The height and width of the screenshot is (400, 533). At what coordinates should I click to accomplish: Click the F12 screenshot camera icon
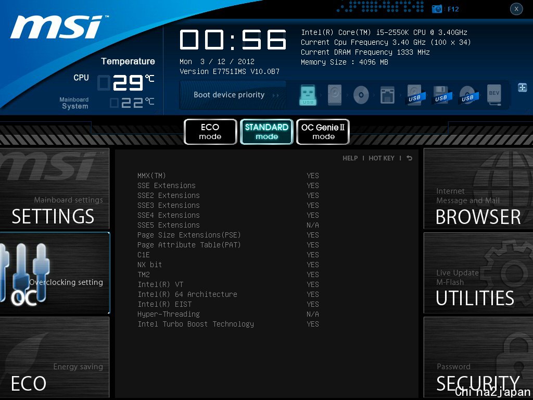[437, 9]
